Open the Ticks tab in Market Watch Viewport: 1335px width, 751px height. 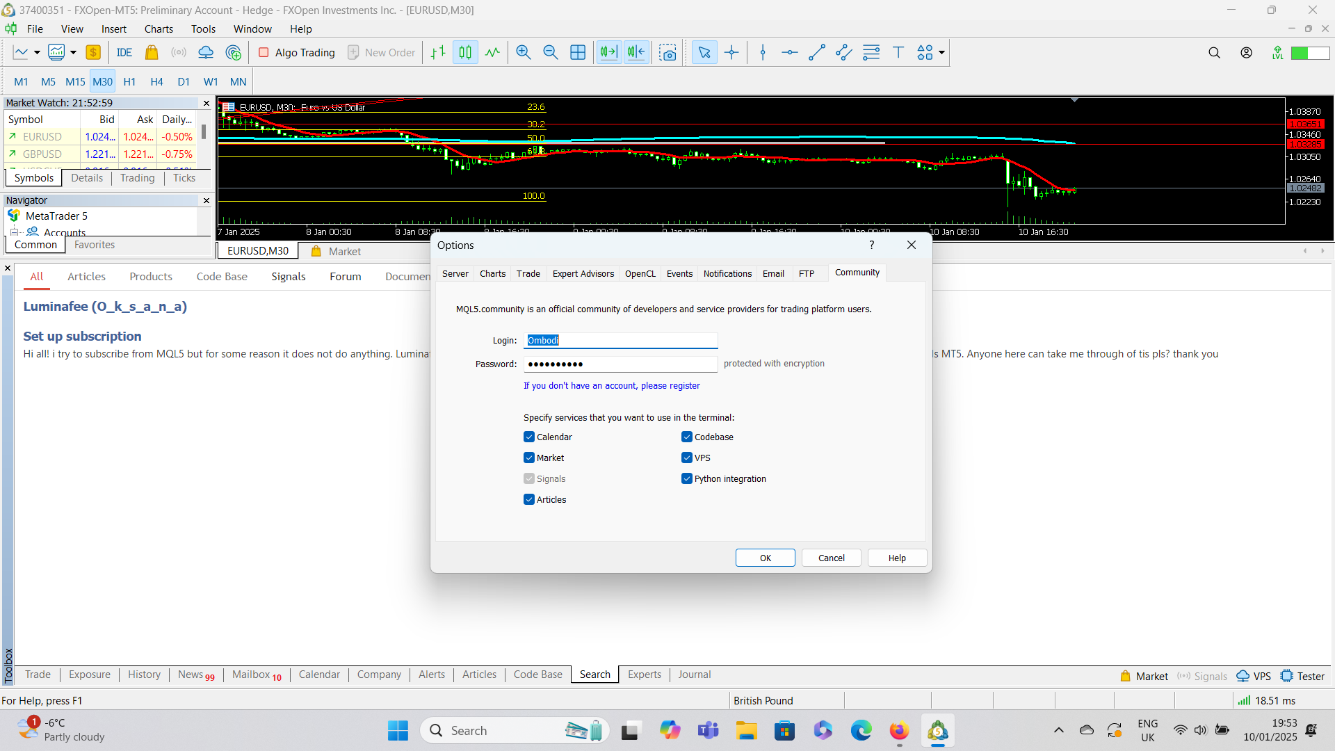coord(184,178)
